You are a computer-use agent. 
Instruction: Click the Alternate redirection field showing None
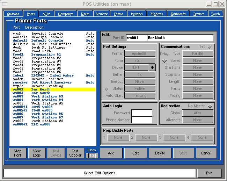click(x=198, y=120)
